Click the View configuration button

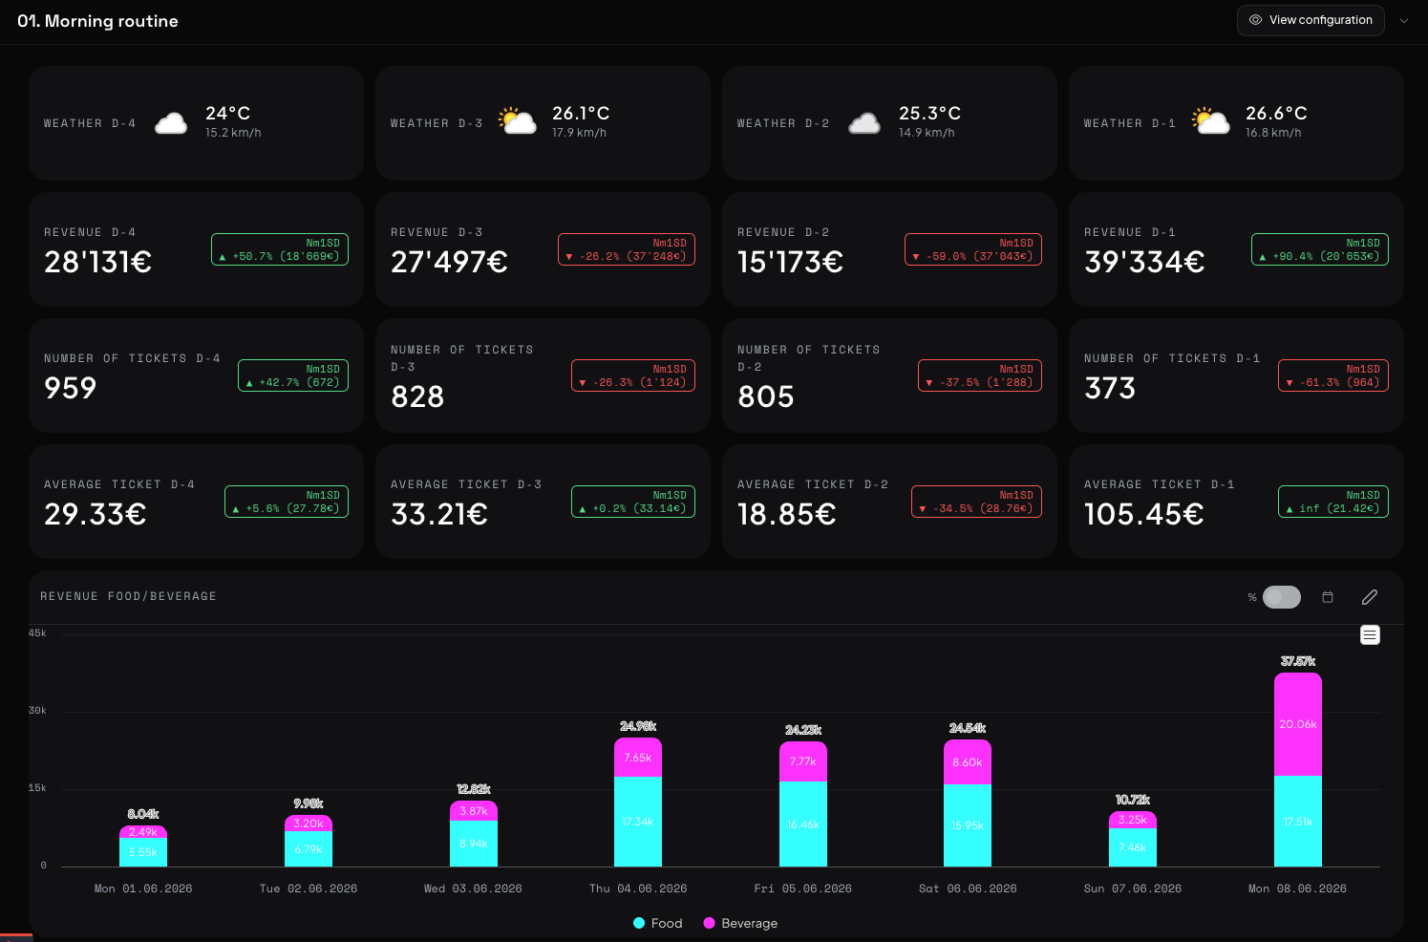pos(1311,20)
